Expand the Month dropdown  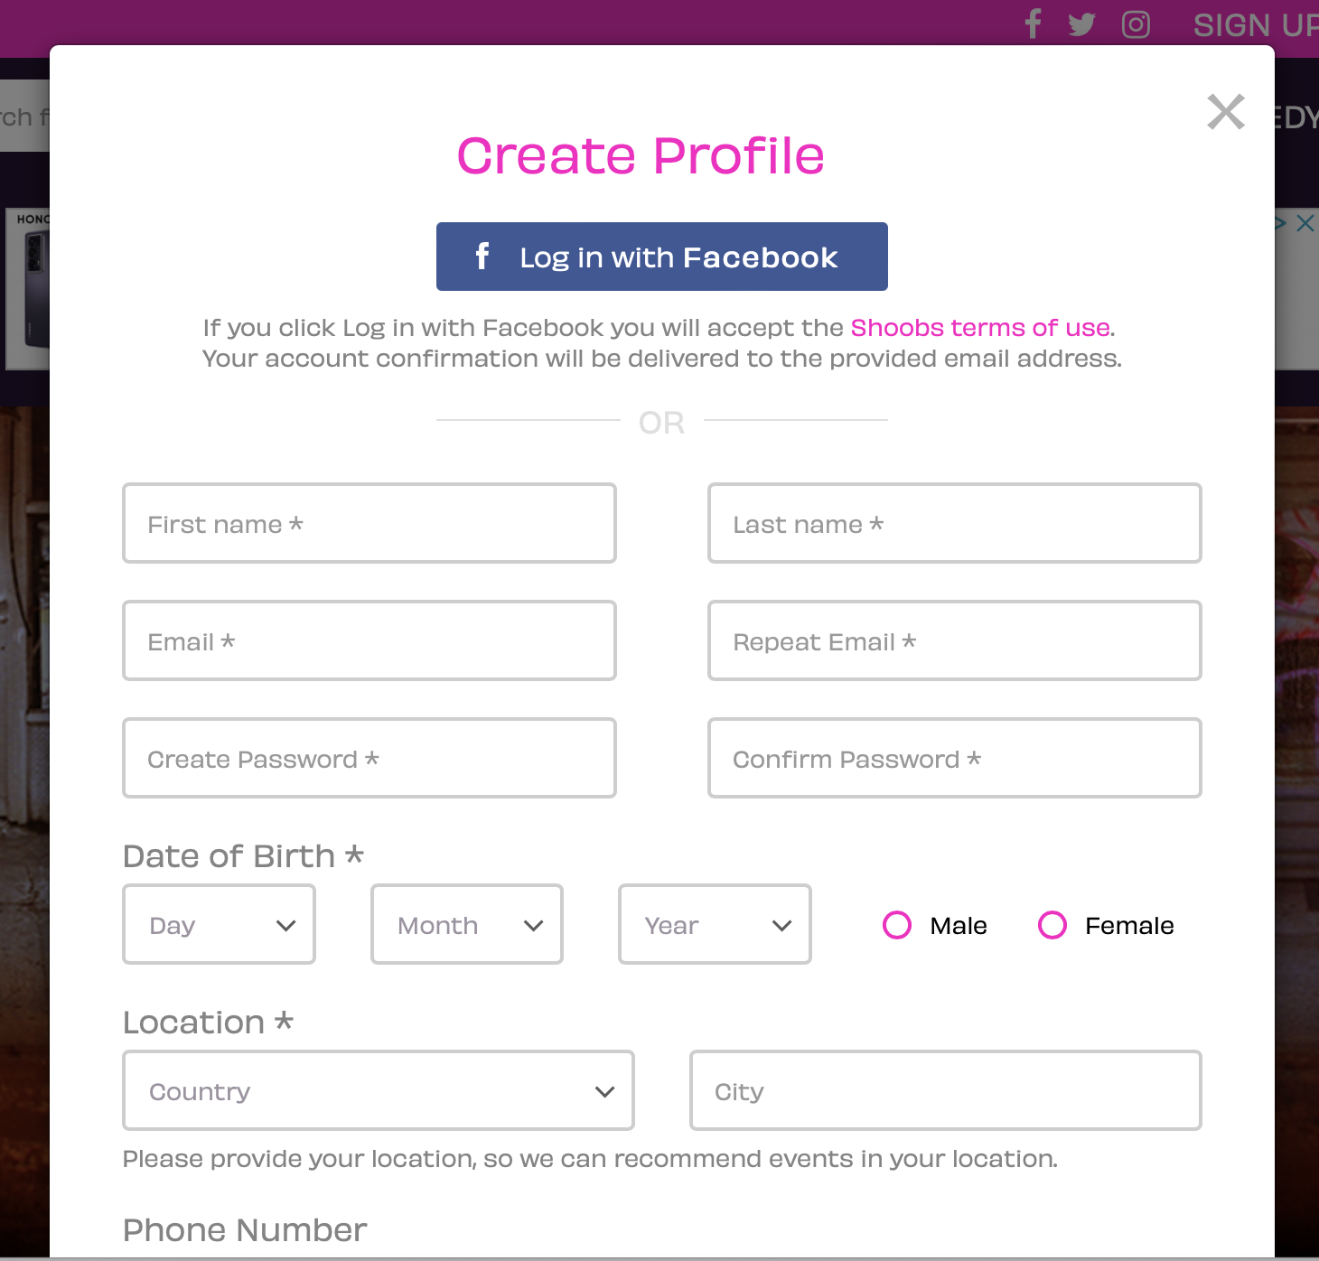click(x=467, y=924)
